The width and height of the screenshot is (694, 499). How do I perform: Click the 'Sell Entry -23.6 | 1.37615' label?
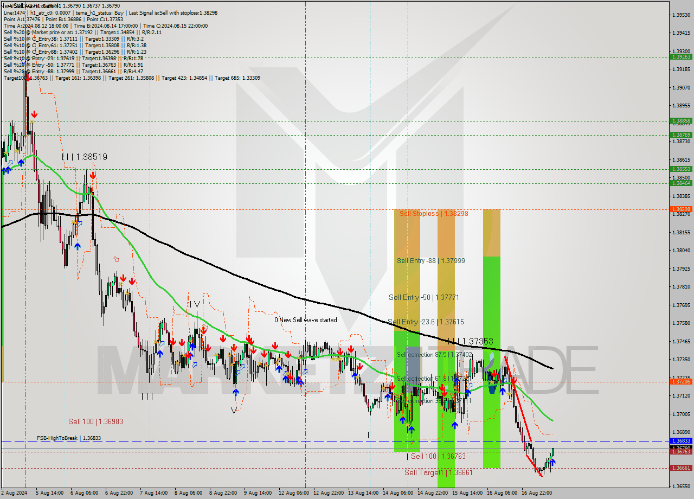pyautogui.click(x=426, y=322)
